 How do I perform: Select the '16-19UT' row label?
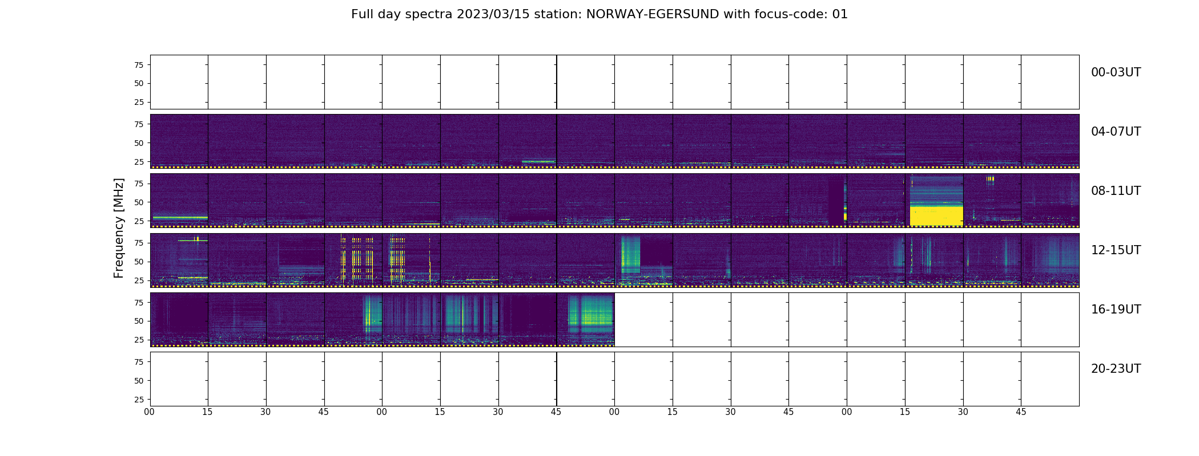tap(1116, 310)
